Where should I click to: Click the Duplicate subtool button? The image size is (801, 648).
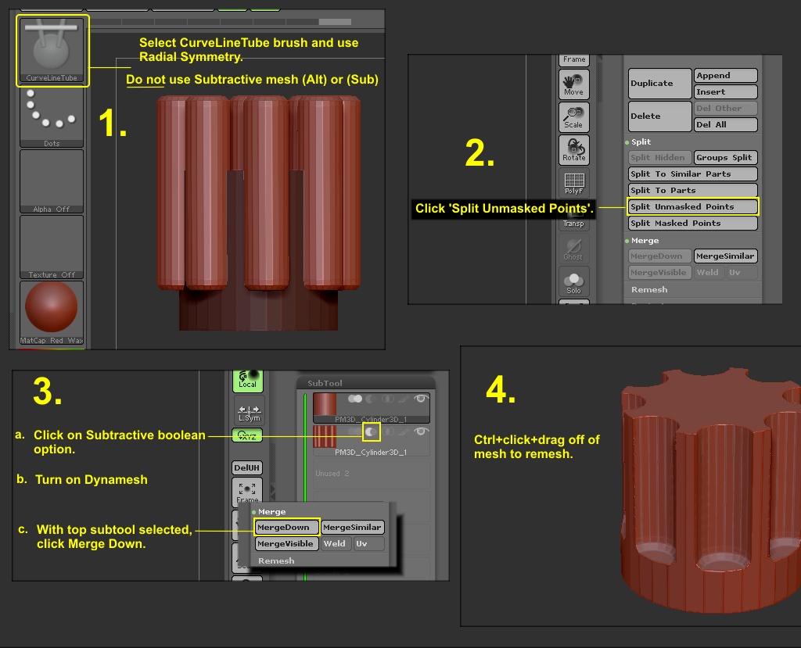click(659, 83)
